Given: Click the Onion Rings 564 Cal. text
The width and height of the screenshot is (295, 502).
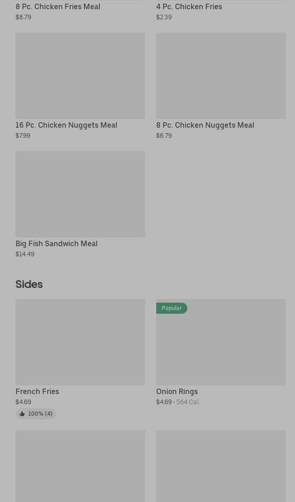Looking at the screenshot, I should (x=188, y=402).
